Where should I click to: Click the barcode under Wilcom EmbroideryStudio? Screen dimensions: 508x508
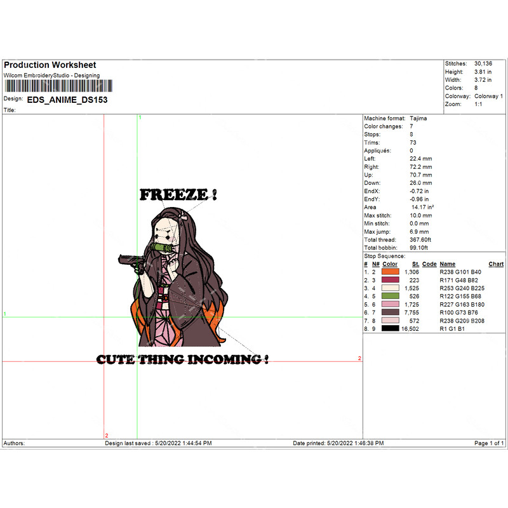[52, 86]
